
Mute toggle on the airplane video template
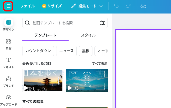click(x=77, y=88)
